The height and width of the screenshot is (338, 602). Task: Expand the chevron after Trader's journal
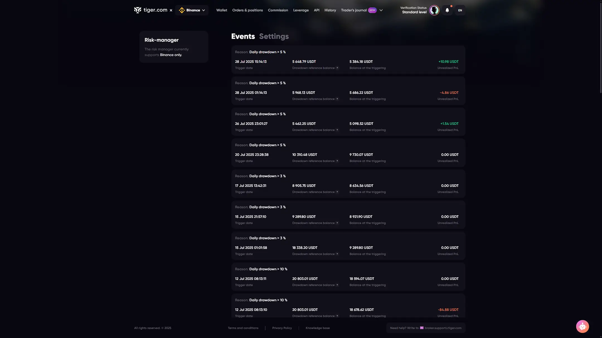click(x=381, y=10)
